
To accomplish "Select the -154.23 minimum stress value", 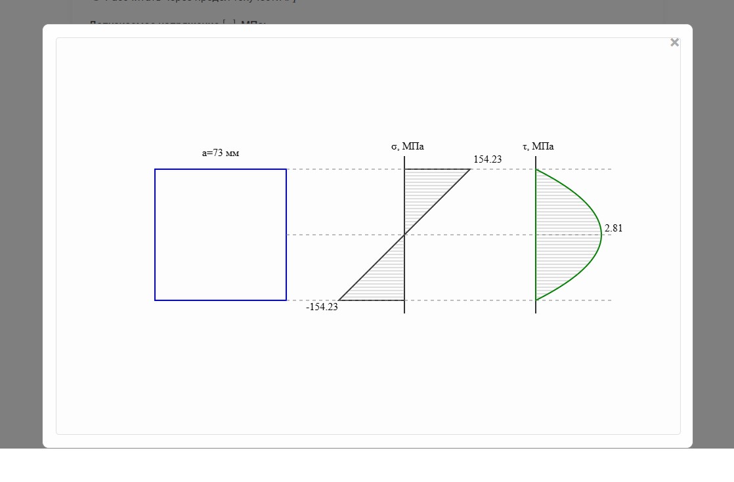I will pyautogui.click(x=322, y=306).
